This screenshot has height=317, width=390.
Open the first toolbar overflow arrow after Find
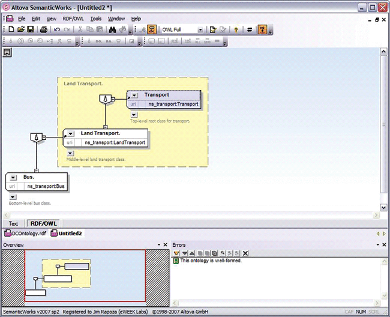[x=130, y=32]
